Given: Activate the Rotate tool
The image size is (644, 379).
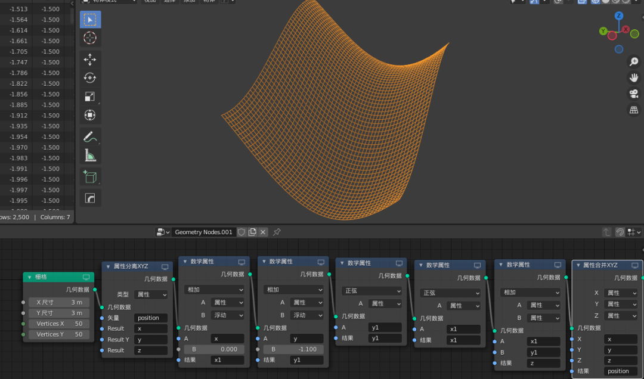Looking at the screenshot, I should pos(90,78).
